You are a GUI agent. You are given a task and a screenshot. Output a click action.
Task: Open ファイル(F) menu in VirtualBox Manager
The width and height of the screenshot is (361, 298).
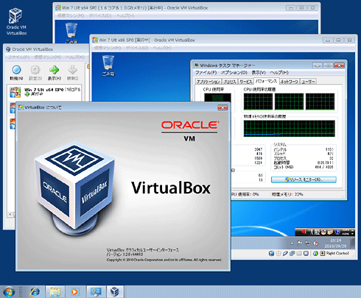(x=18, y=57)
